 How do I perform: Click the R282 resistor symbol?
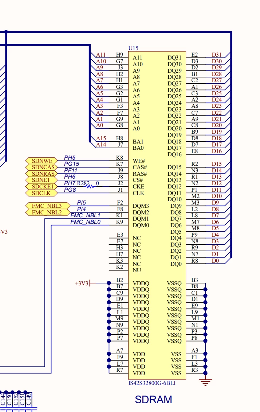pos(90,186)
